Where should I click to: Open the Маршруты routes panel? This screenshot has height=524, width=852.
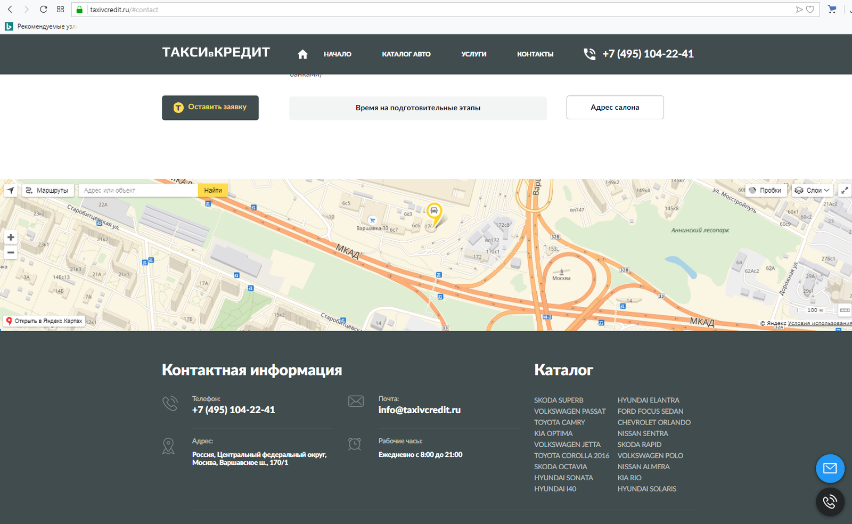click(47, 190)
